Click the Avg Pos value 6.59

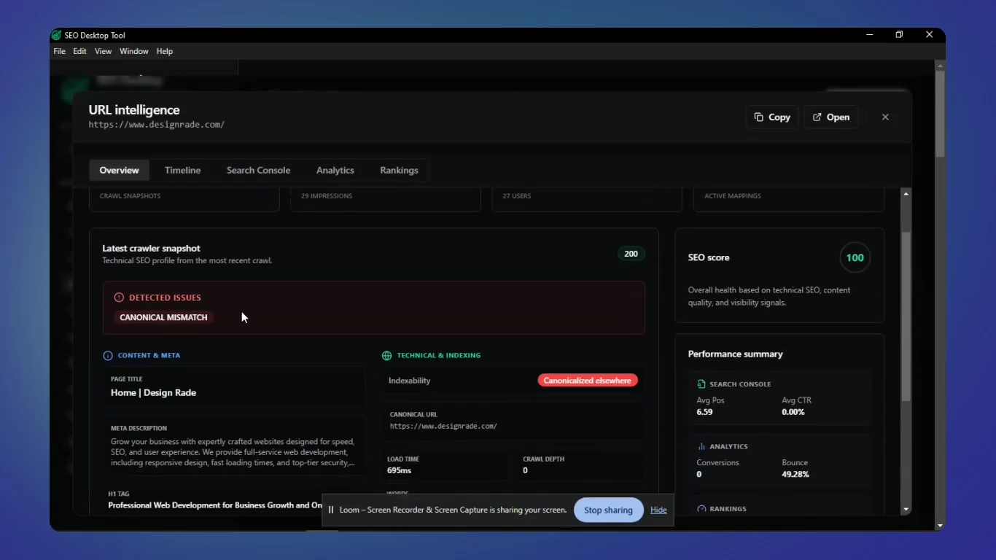(704, 412)
